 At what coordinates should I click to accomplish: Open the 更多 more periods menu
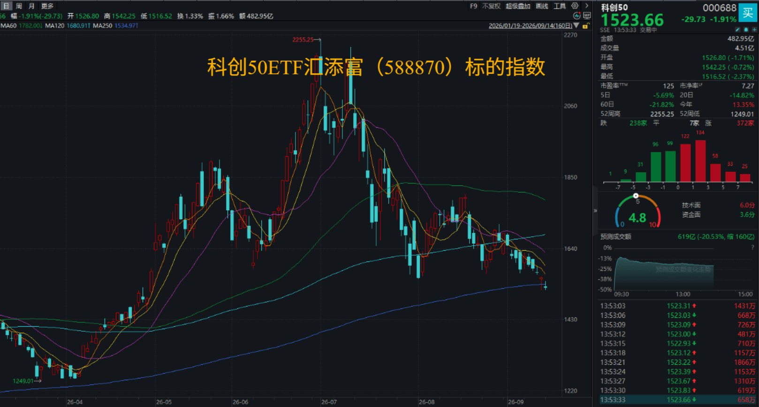pyautogui.click(x=47, y=6)
